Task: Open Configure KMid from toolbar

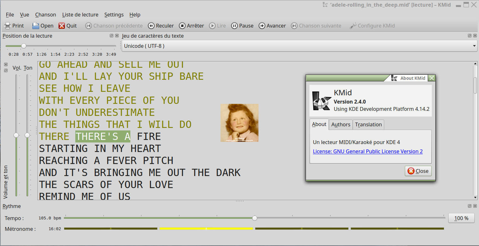Action: [372, 26]
